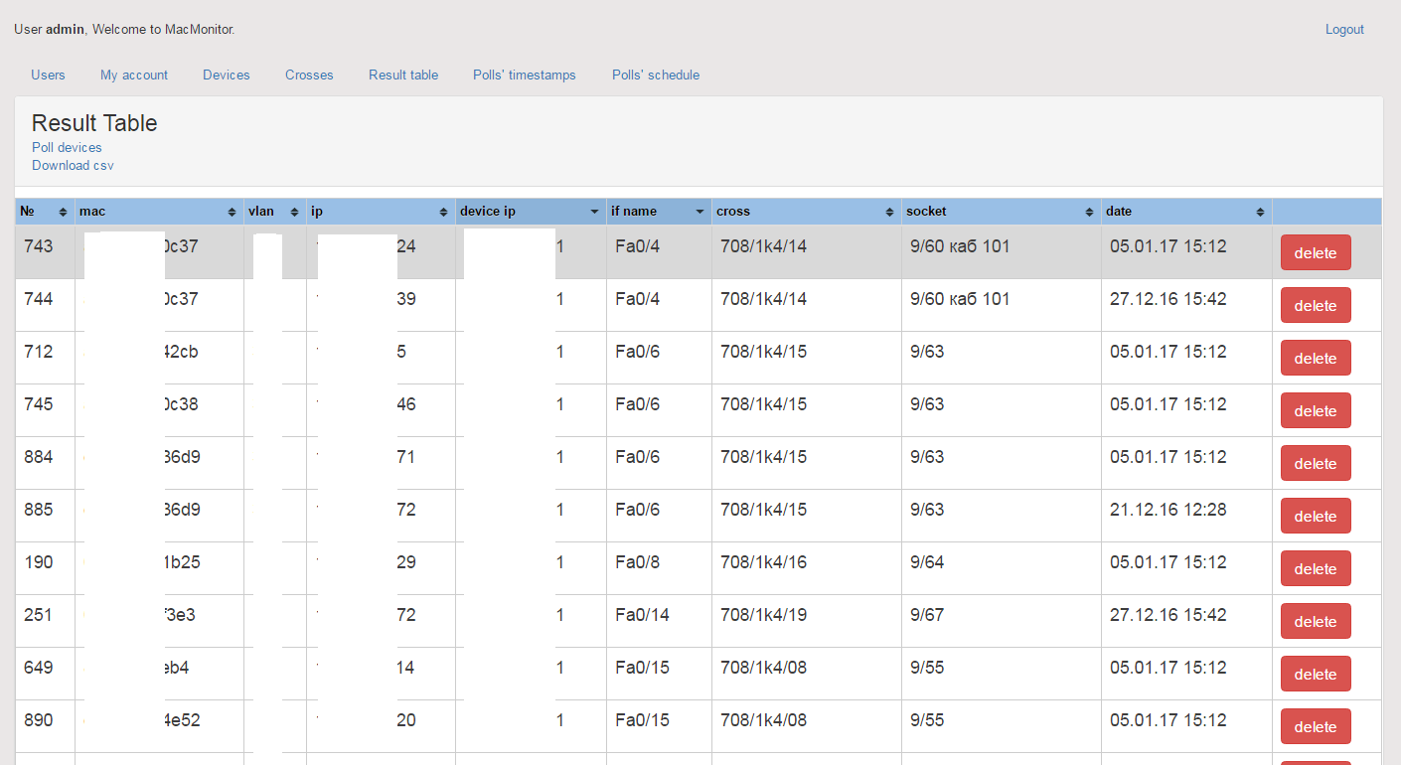Sort by mac column sort arrows

tap(233, 212)
